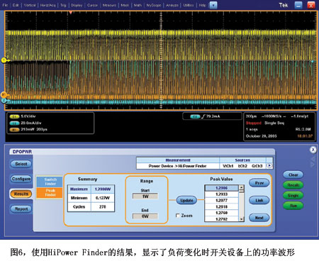Click the trigger position marker atop graticule
This screenshot has width=319, height=261.
click(x=70, y=13)
